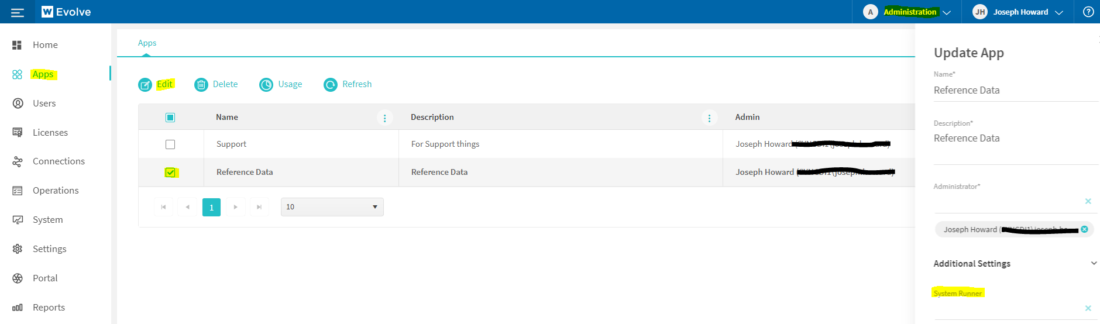Screen dimensions: 1100x324
Task: Open Home in sidebar
Action: (45, 45)
